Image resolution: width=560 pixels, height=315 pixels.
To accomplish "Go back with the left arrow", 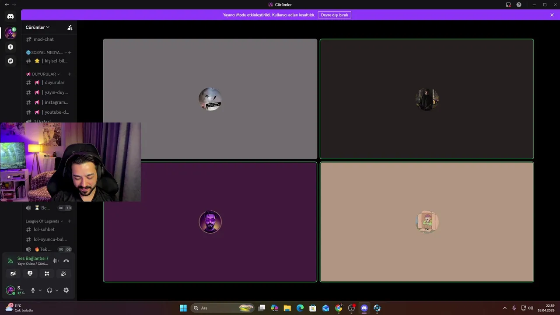I will (x=7, y=4).
